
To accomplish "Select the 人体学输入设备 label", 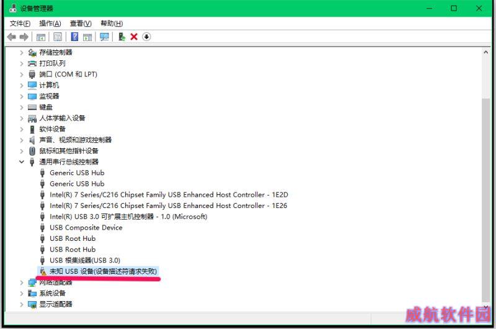I will [62, 118].
